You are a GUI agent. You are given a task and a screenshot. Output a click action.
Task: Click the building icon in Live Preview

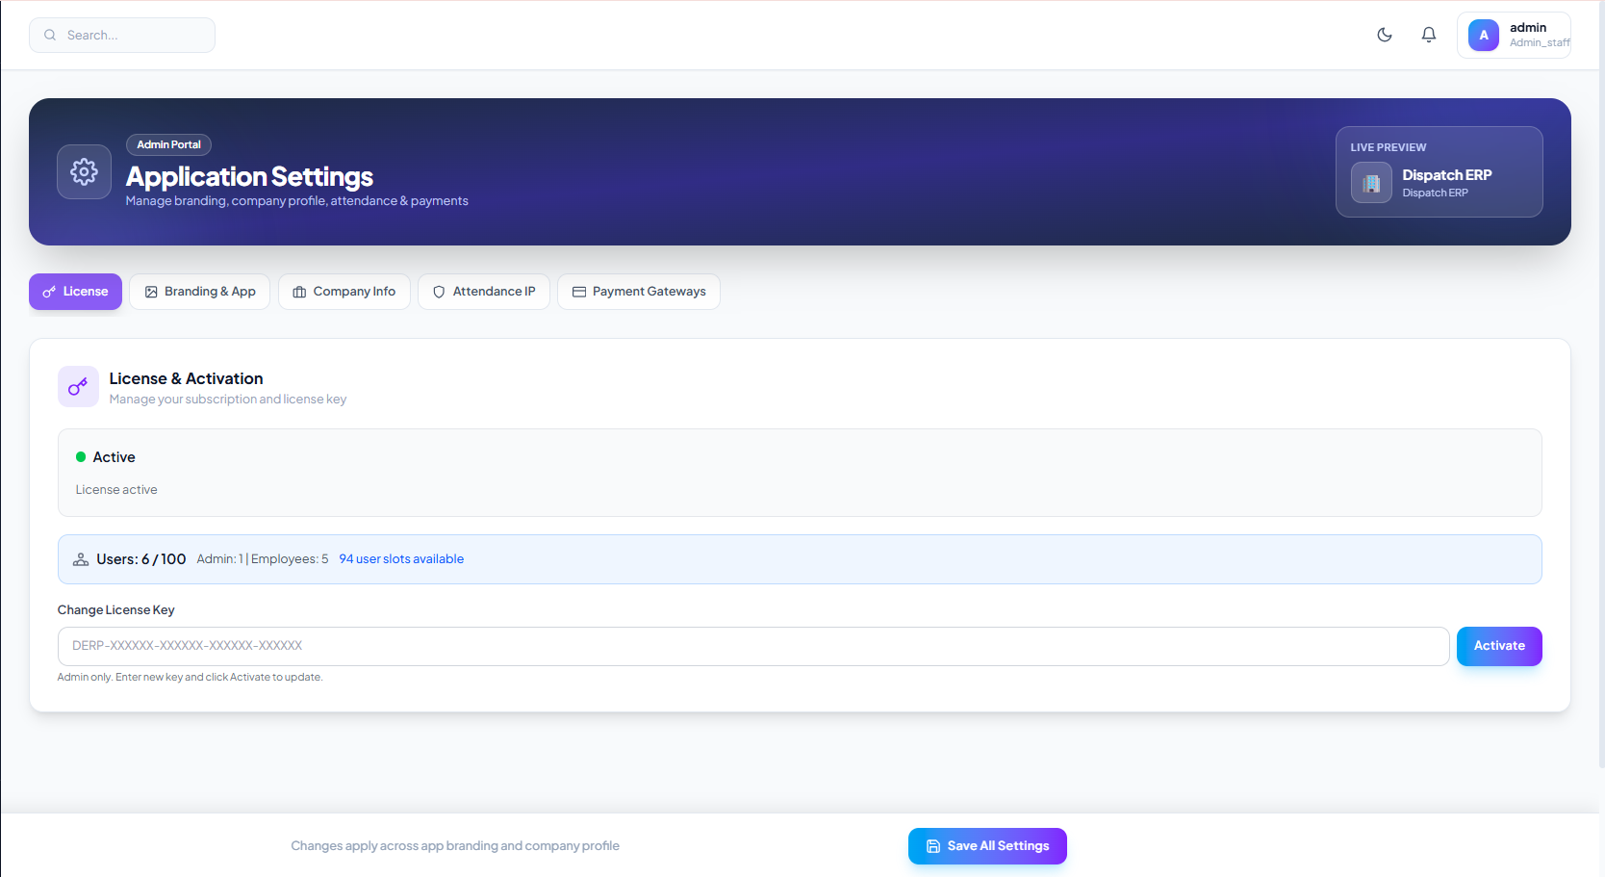point(1371,183)
